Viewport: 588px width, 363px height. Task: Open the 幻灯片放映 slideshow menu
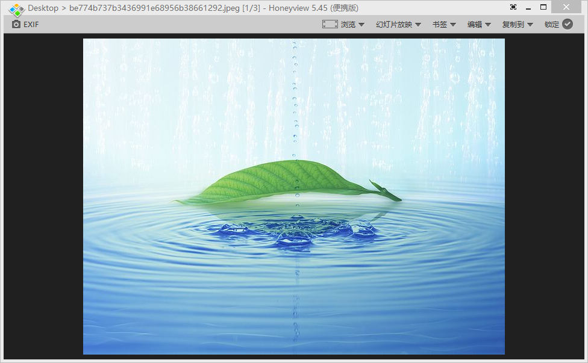(x=394, y=24)
